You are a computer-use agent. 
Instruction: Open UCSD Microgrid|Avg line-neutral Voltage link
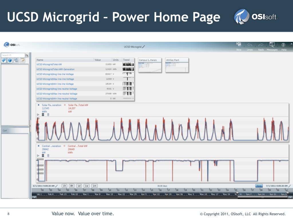pyautogui.click(x=57, y=89)
